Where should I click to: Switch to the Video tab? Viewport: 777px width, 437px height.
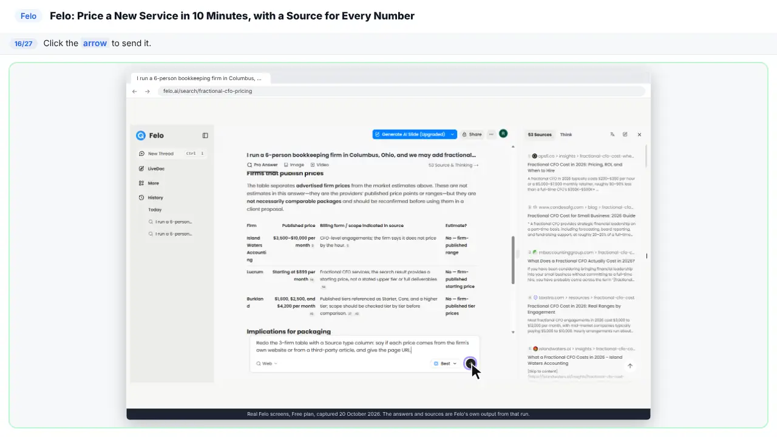tap(319, 164)
